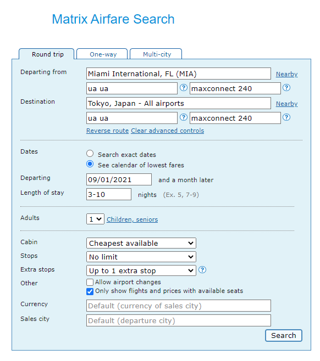Switch to the Multi-city tab
The image size is (320, 361).
157,54
